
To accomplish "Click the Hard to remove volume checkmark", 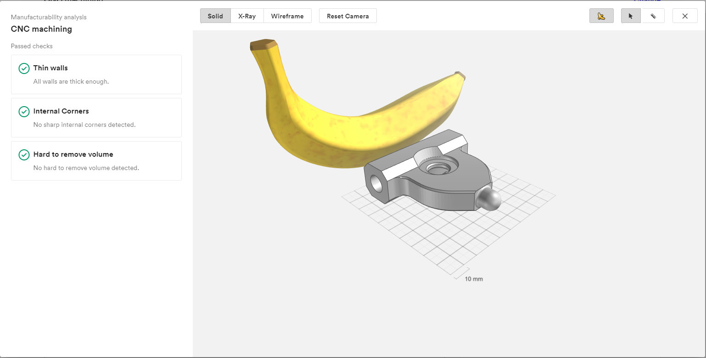I will (24, 155).
